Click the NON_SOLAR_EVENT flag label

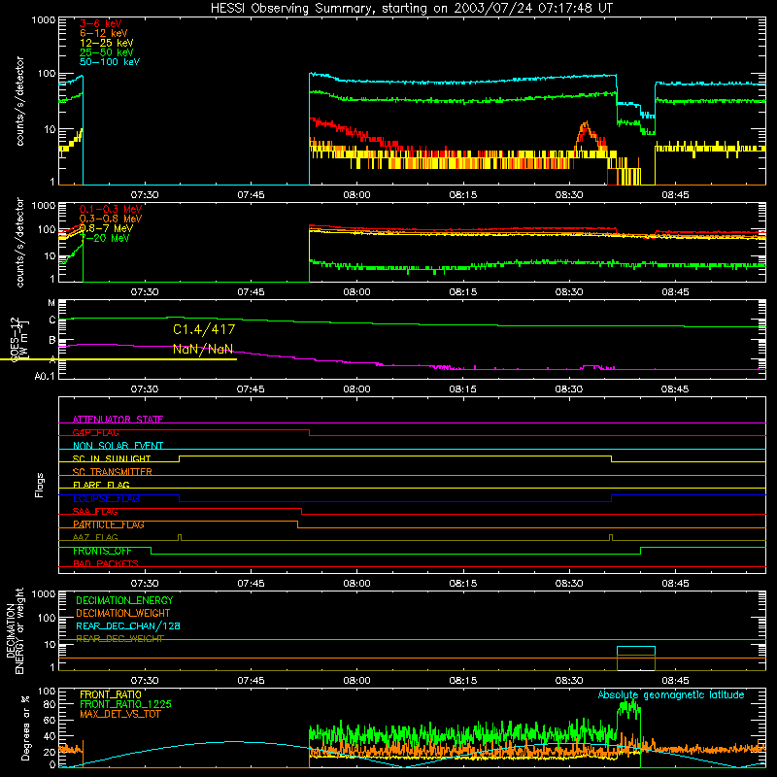coord(118,446)
